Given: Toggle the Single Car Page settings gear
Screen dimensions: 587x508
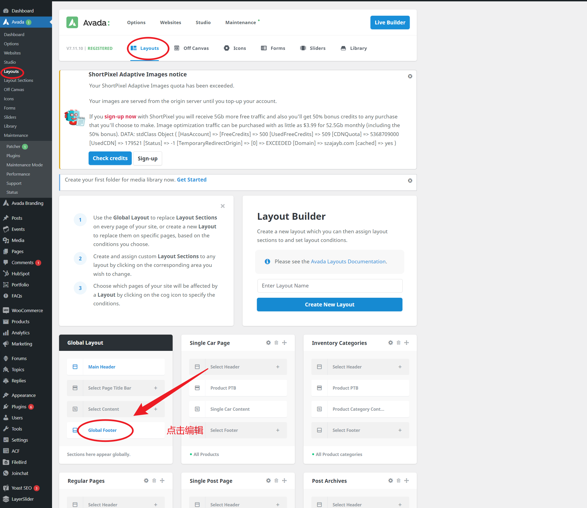Looking at the screenshot, I should click(268, 343).
